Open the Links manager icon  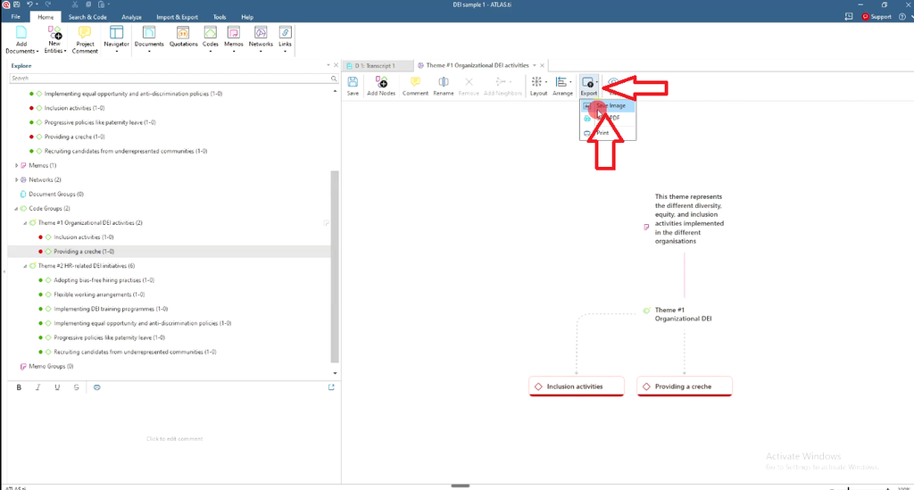click(x=285, y=33)
